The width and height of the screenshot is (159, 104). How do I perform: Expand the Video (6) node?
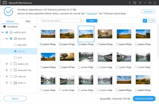pyautogui.click(x=7, y=76)
